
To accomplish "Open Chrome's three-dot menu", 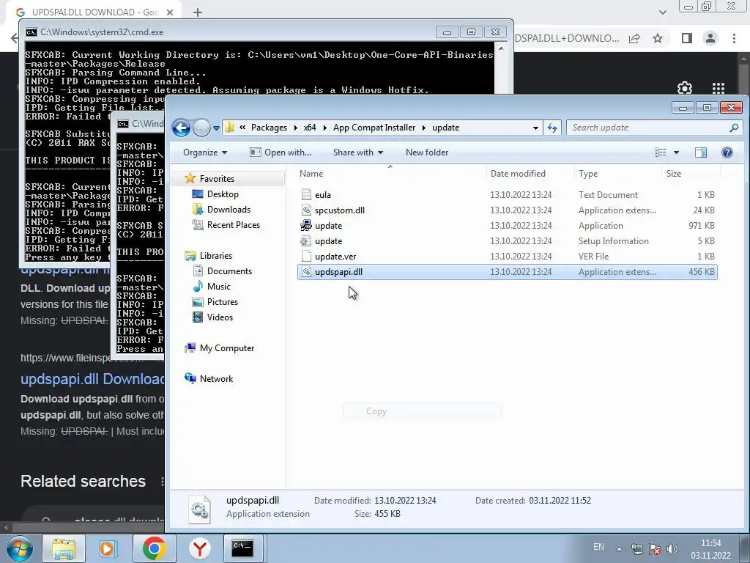I will (734, 38).
